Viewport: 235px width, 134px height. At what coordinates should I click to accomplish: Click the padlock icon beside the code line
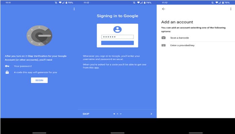click(x=7, y=72)
